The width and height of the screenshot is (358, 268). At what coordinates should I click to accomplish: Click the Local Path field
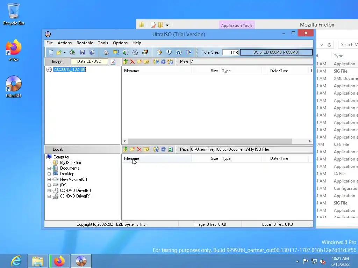252,149
